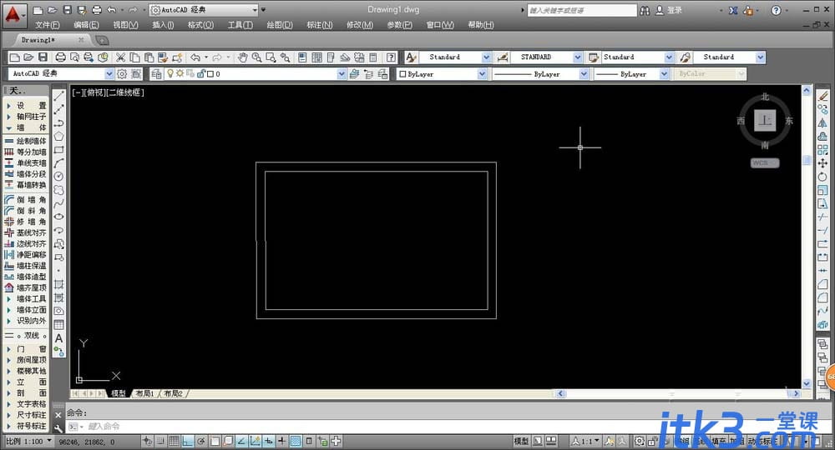Click the Mirror modify tool

822,123
